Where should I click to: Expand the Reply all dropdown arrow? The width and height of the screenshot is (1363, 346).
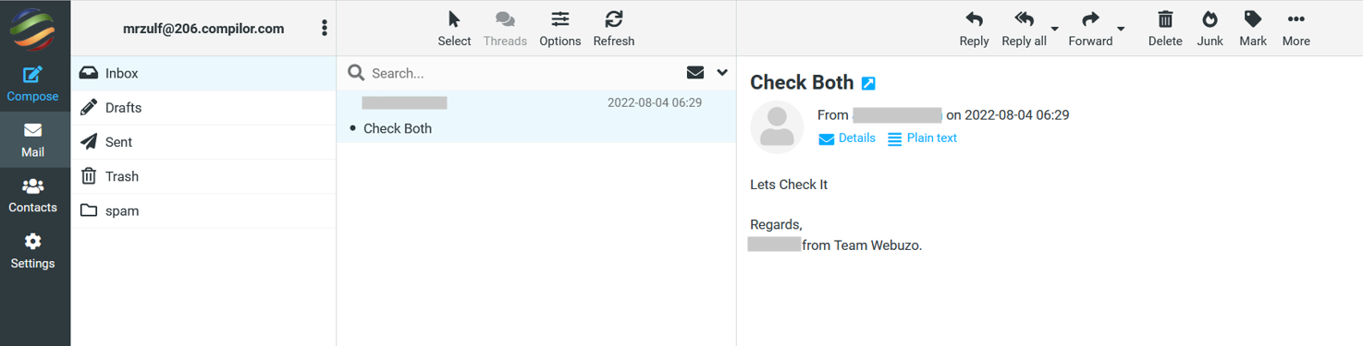[x=1055, y=29]
